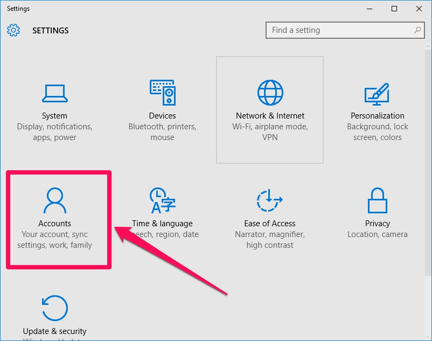
Task: Focus the Find a setting search box
Action: coord(345,30)
